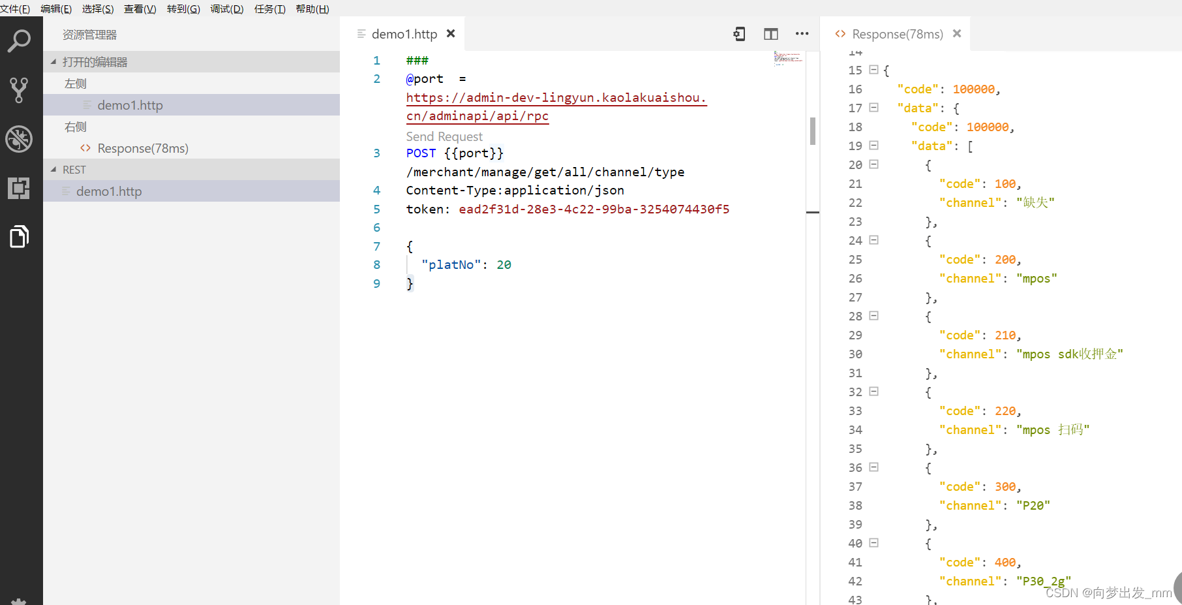Click the 左侧 group label
Image resolution: width=1182 pixels, height=605 pixels.
[x=76, y=84]
